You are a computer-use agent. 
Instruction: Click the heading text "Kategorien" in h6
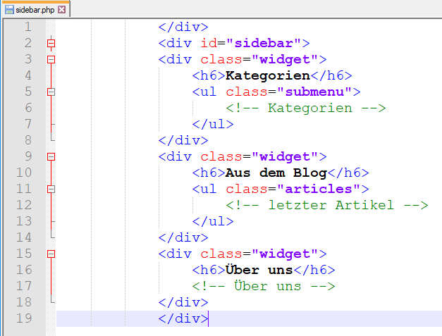(x=268, y=75)
